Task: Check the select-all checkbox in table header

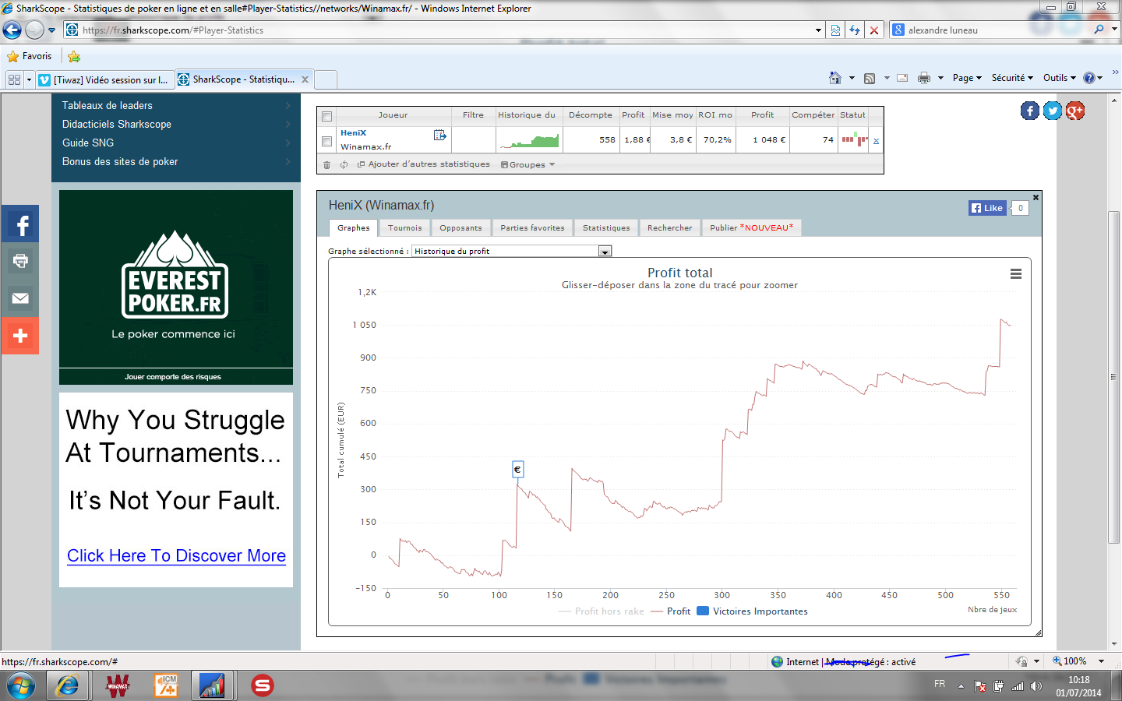Action: pos(326,116)
